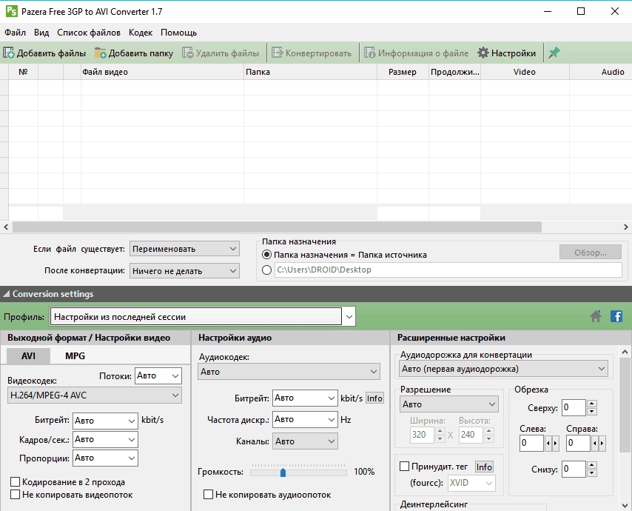Select the custom output folder radio button
Screen dimensions: 632x511
266,270
